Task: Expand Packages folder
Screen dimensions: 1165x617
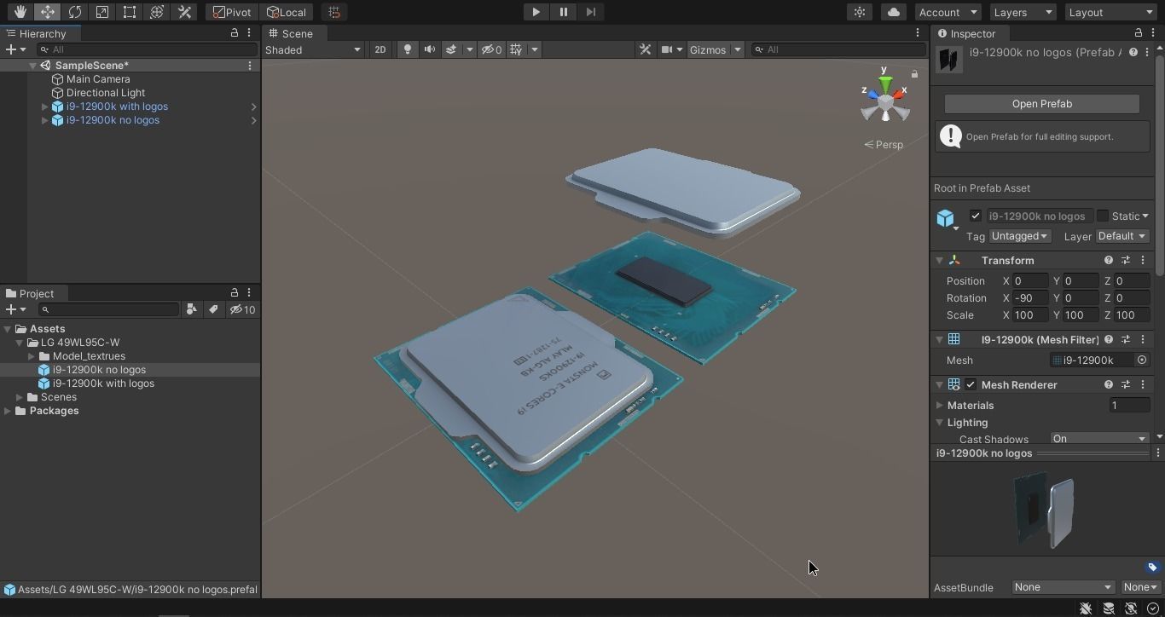Action: pyautogui.click(x=8, y=411)
